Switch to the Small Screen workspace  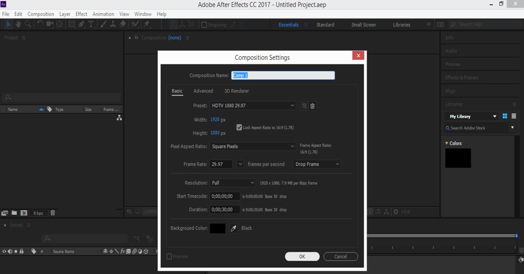pyautogui.click(x=364, y=25)
